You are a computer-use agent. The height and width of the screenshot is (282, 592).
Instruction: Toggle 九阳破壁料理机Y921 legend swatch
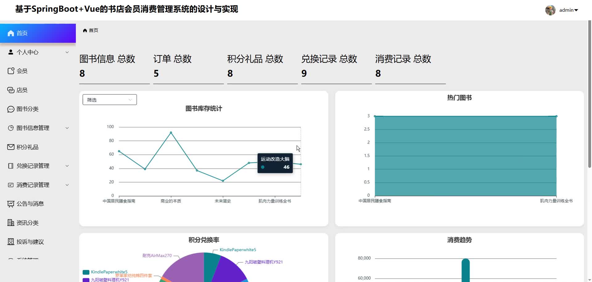pos(86,280)
